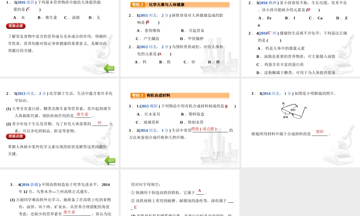360x216 pixels.
Task: Select option 'B. 油脂是重要的营养物质'
Action: 296,57
